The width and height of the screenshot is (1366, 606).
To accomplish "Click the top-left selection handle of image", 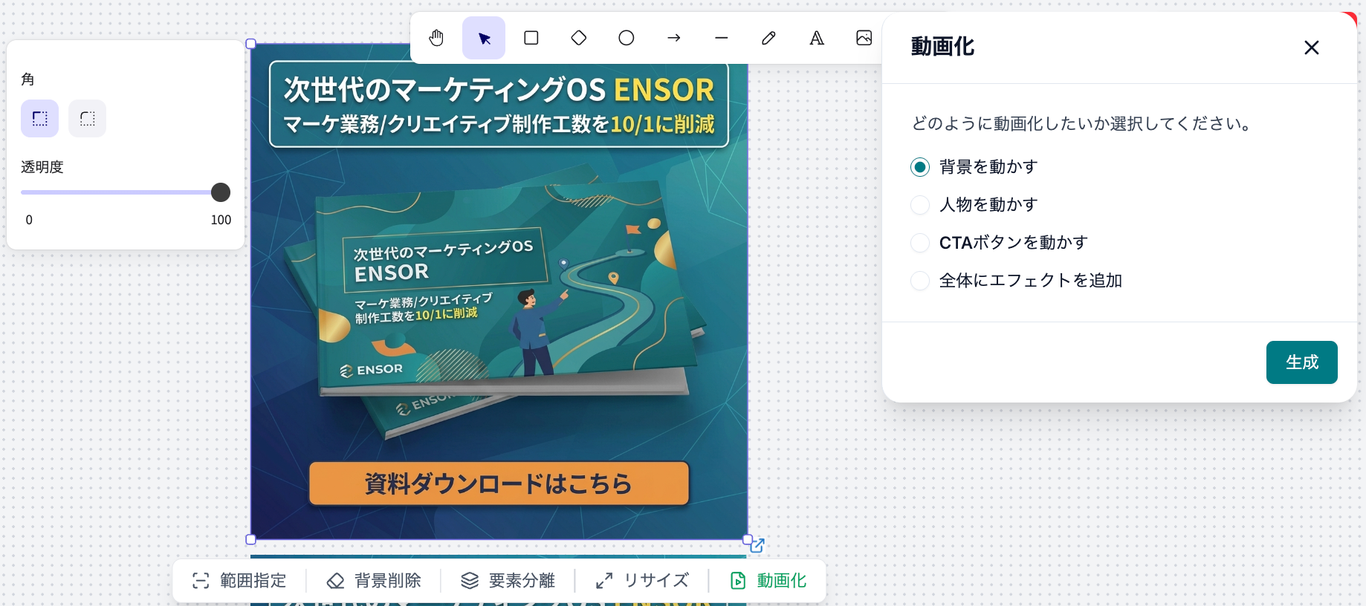I will click(x=251, y=44).
